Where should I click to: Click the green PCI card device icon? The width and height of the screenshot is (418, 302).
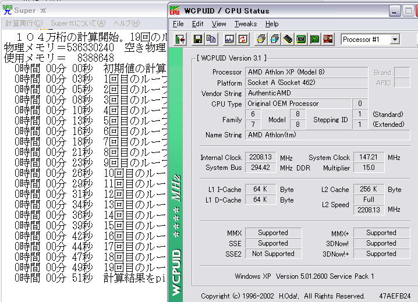click(x=314, y=40)
